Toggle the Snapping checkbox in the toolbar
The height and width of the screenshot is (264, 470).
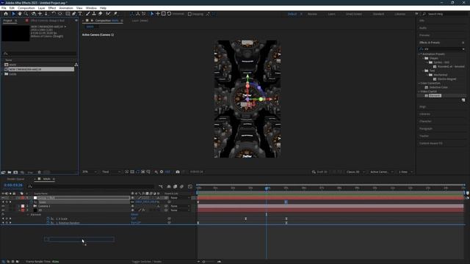[x=189, y=14]
